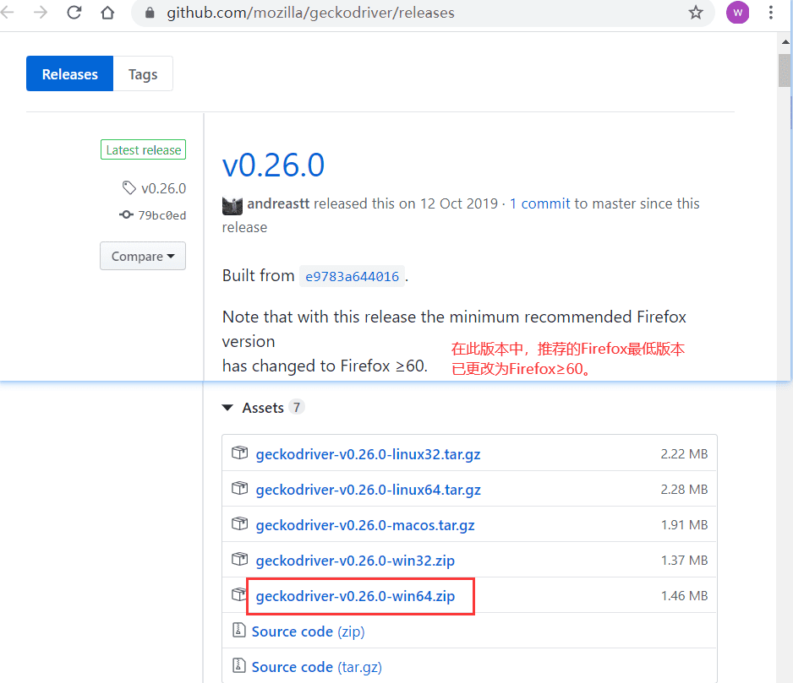Select the Releases tab
The image size is (793, 683).
coord(70,73)
